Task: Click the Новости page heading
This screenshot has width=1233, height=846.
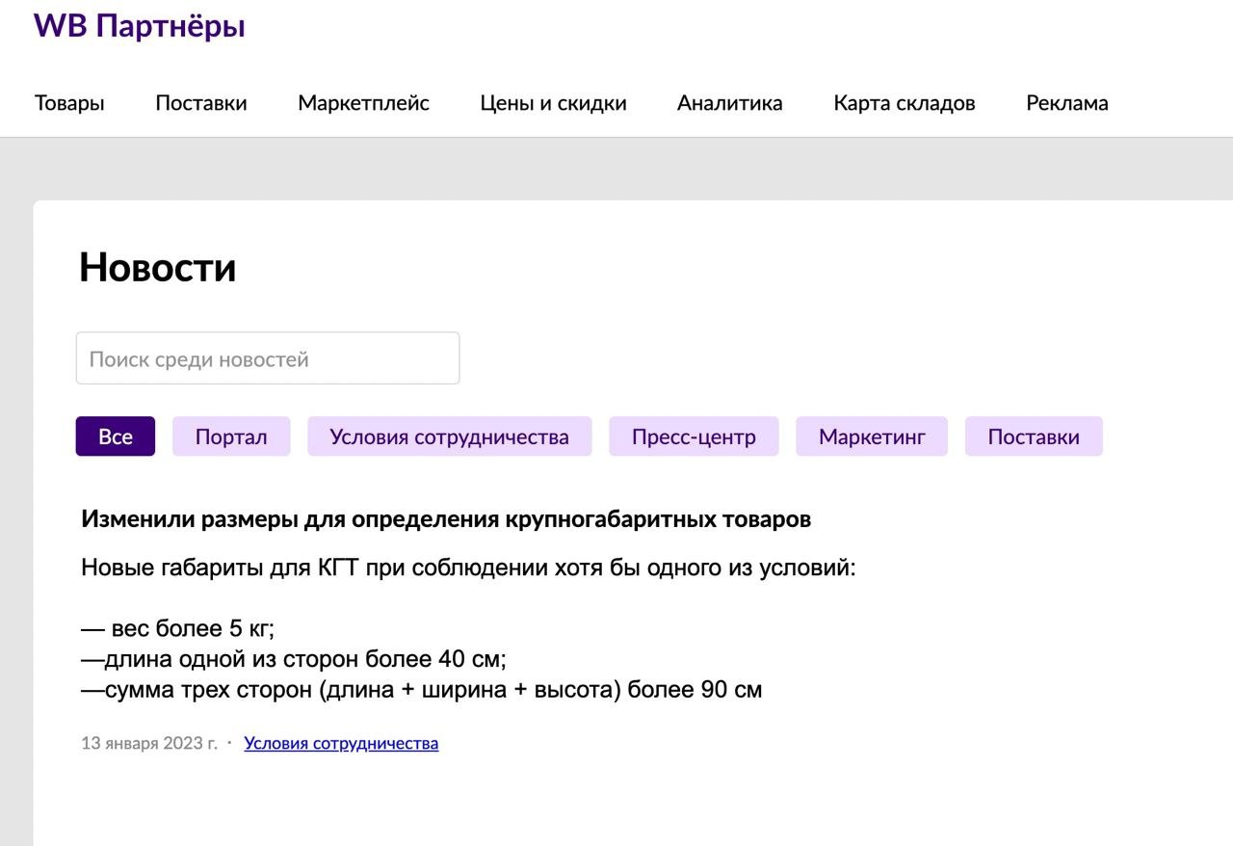Action: click(x=157, y=267)
